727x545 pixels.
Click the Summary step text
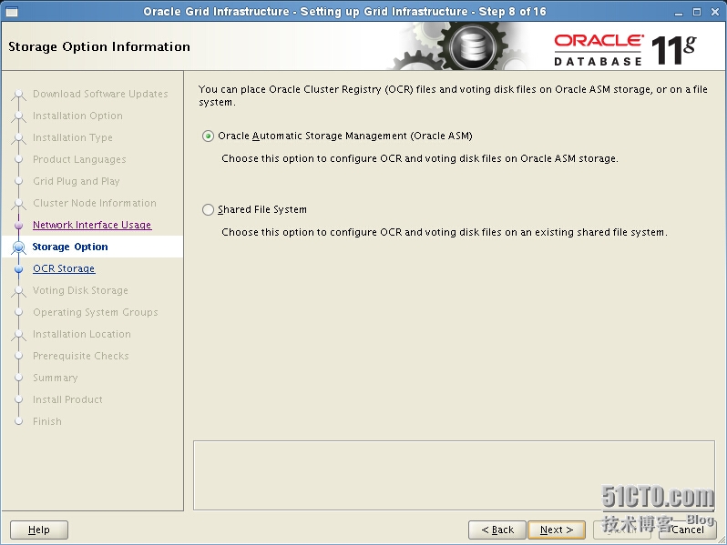[x=56, y=378]
